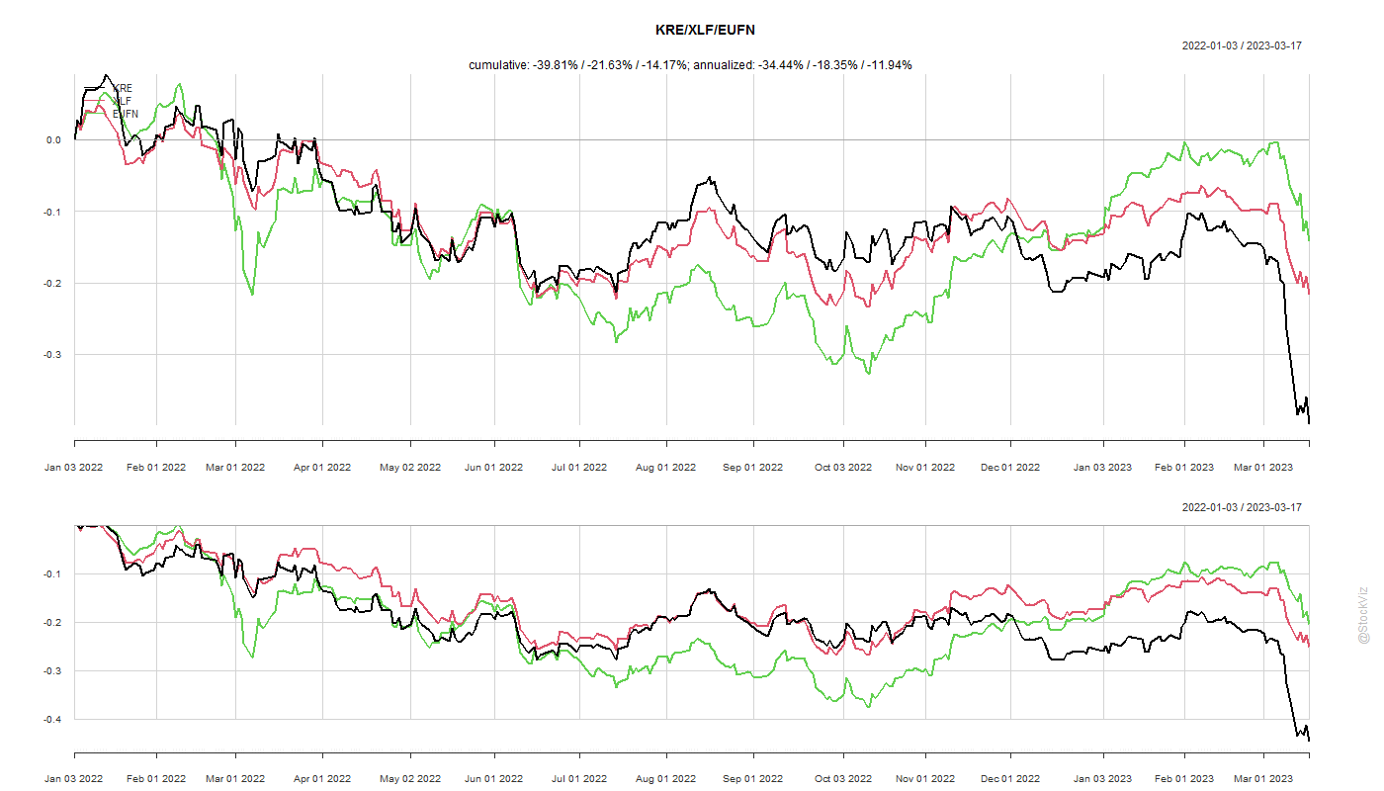Click lower chart's Jan 03 2022 axis label
This screenshot has height=791, width=1384.
(x=75, y=781)
